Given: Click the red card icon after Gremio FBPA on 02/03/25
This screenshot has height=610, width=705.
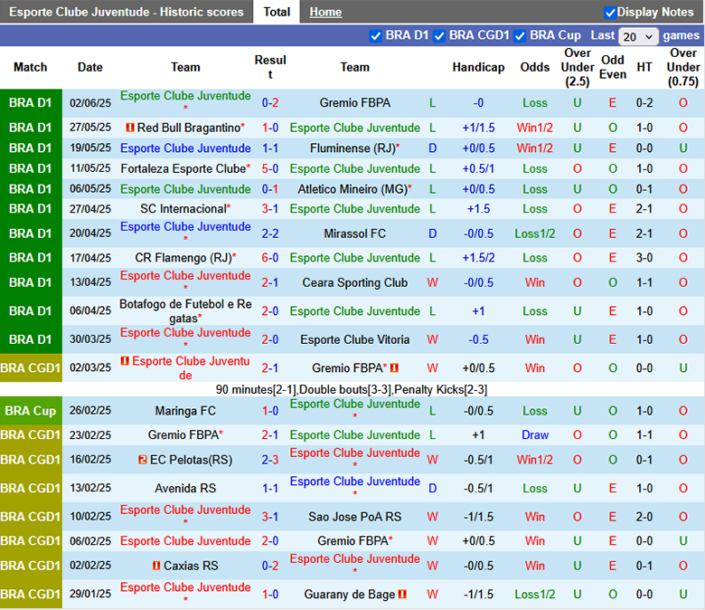Looking at the screenshot, I should point(394,367).
